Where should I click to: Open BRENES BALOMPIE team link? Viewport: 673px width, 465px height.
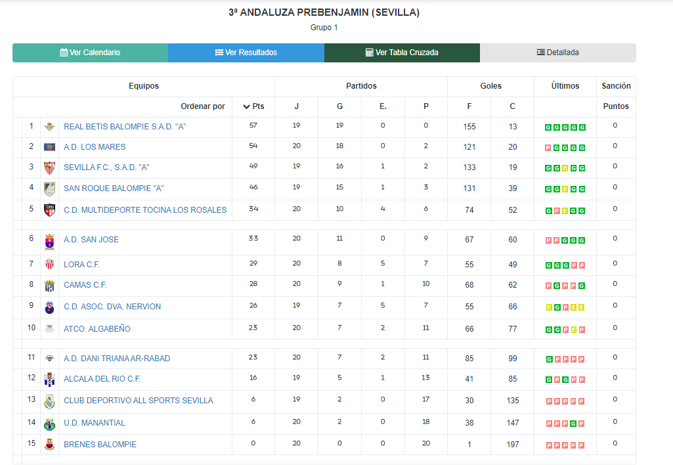click(x=100, y=445)
